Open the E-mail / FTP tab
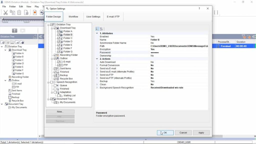Viewport: 256px width, 144px height. 113,17
